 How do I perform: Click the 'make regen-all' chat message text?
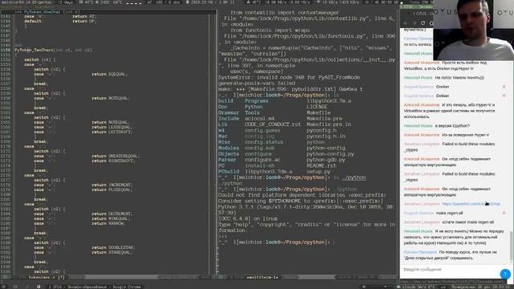pos(450,213)
